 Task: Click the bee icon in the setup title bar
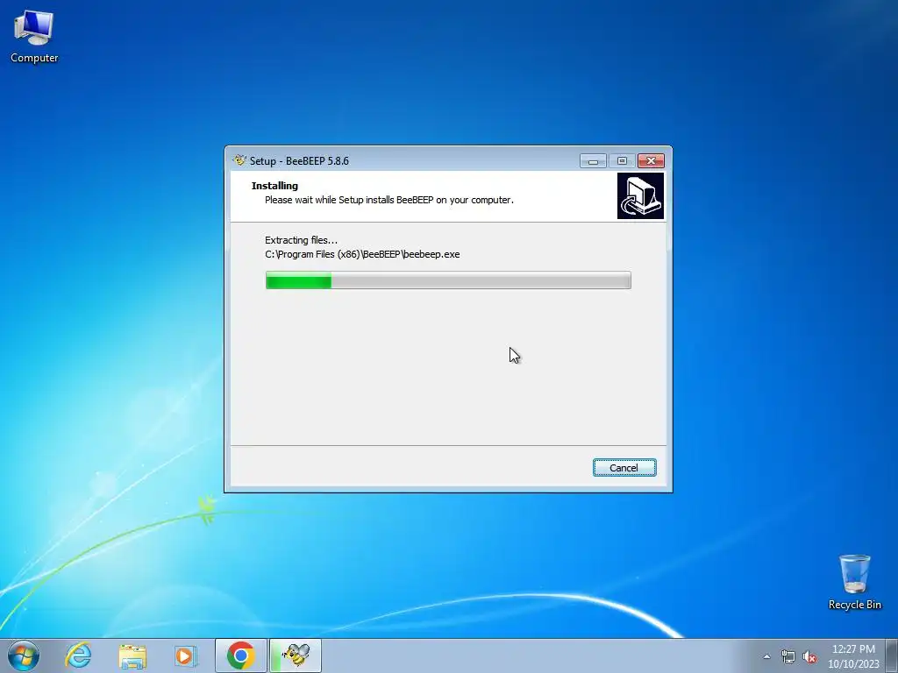[x=239, y=161]
